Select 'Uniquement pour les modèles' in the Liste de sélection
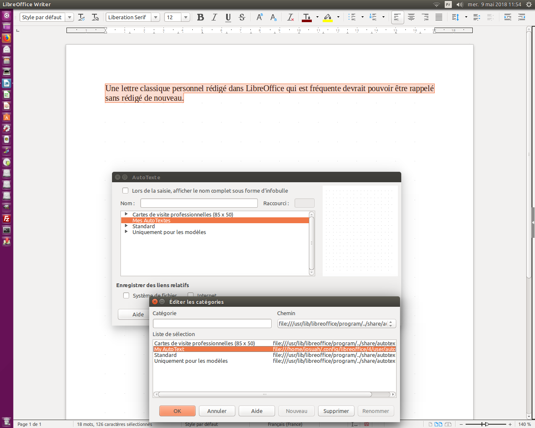 [274, 361]
